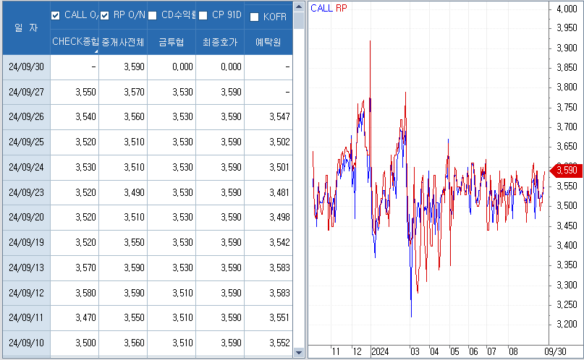This screenshot has height=360, width=584.
Task: Click the 예탁원 column header
Action: [x=268, y=42]
